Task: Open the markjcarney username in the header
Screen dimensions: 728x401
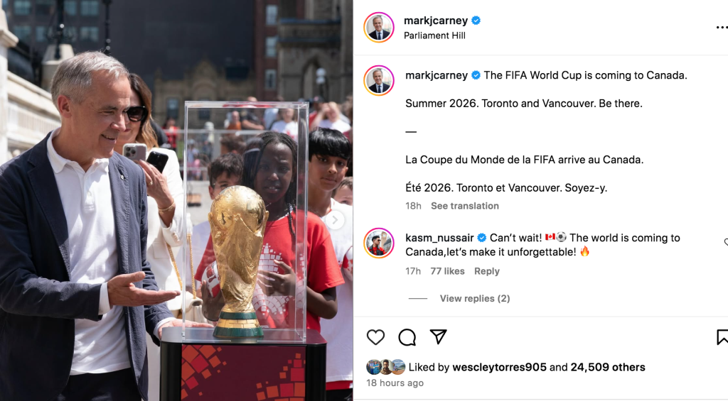Action: 436,21
